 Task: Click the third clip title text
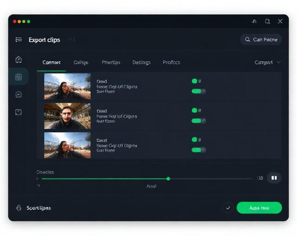[x=102, y=140]
